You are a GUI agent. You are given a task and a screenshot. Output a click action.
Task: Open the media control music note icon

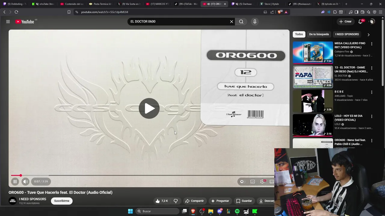pyautogui.click(x=350, y=12)
